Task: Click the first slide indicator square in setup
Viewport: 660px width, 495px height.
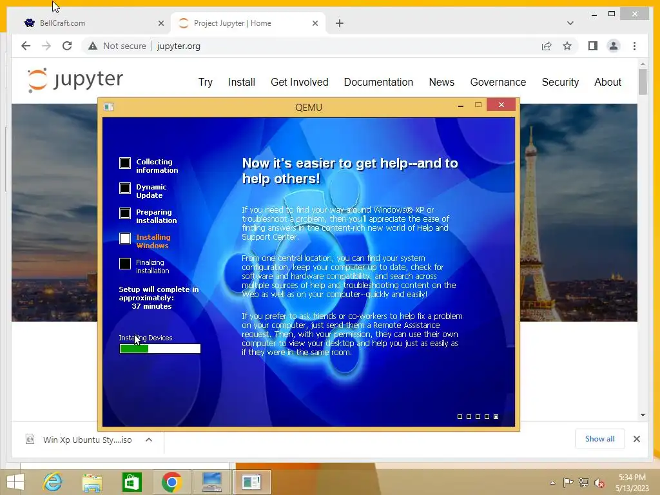Action: 460,417
